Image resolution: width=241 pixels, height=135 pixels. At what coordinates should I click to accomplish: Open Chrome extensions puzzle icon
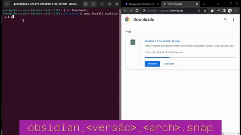point(212,10)
